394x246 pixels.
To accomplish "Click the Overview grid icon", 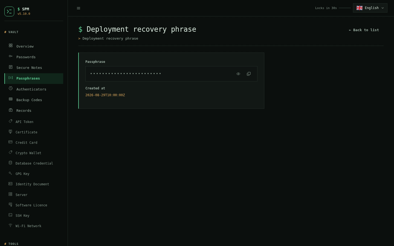I will click(11, 45).
